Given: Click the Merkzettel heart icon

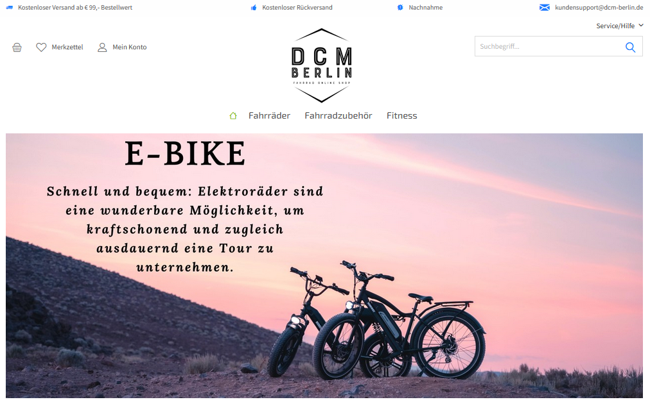Looking at the screenshot, I should click(x=41, y=47).
